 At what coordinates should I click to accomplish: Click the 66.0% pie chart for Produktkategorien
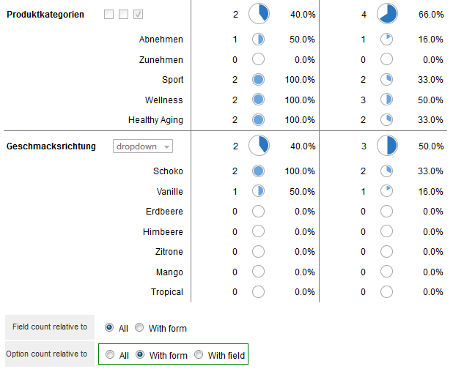coord(387,14)
